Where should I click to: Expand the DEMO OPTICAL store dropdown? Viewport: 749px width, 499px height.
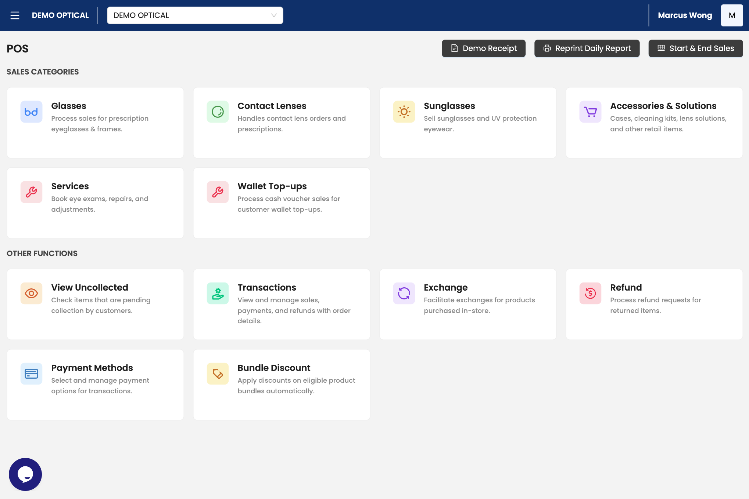pyautogui.click(x=195, y=15)
